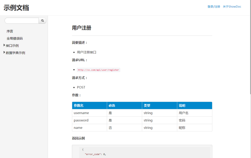Expand the 数据字典示例 catalog
The height and width of the screenshot is (158, 251).
(x=15, y=53)
